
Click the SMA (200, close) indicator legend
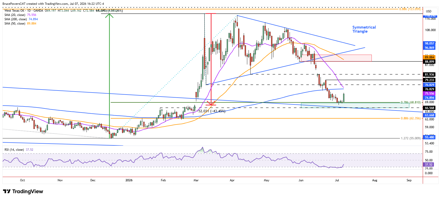click(x=21, y=19)
